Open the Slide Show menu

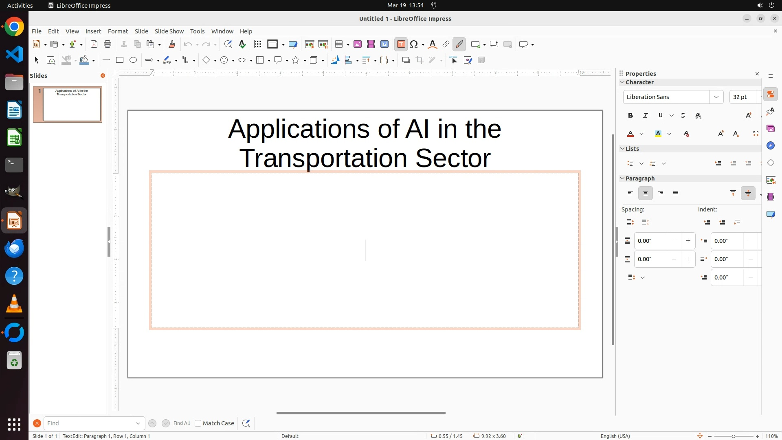pos(169,31)
